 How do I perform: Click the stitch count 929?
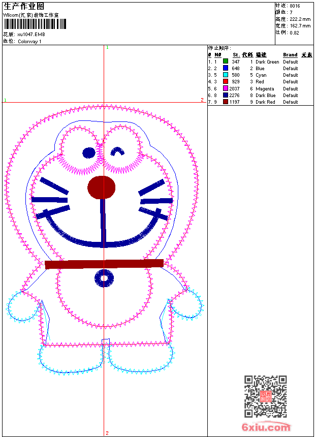pyautogui.click(x=236, y=82)
